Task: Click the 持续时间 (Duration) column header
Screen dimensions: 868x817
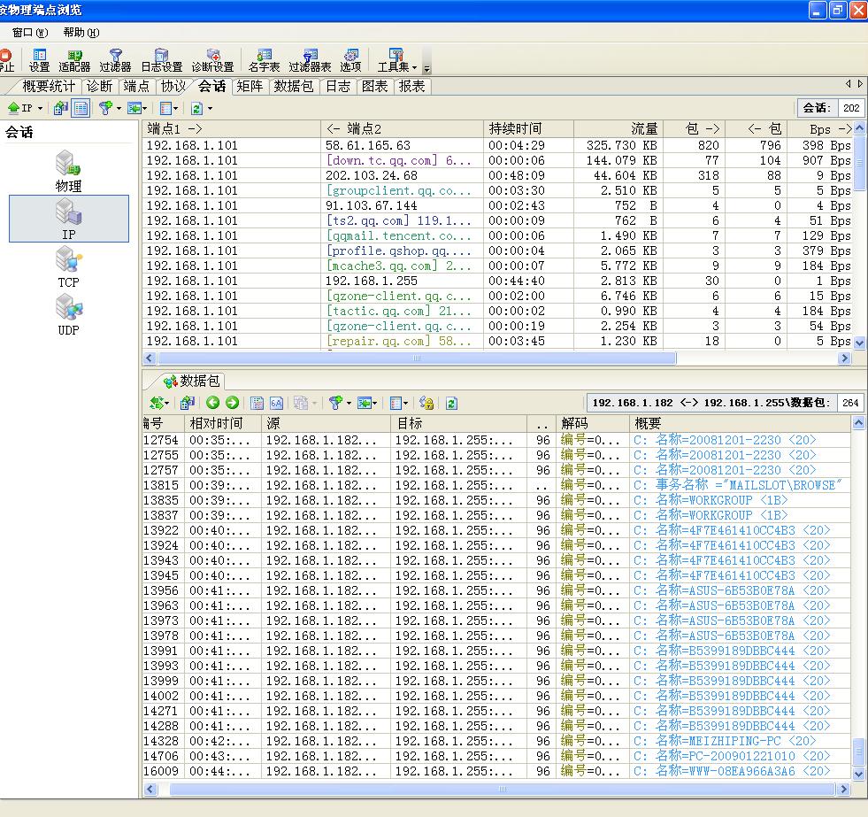Action: point(515,129)
